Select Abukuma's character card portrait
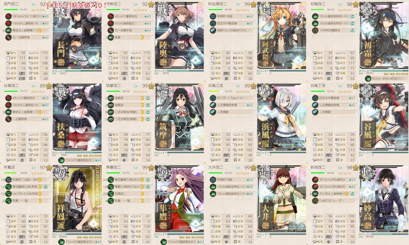 click(282, 35)
